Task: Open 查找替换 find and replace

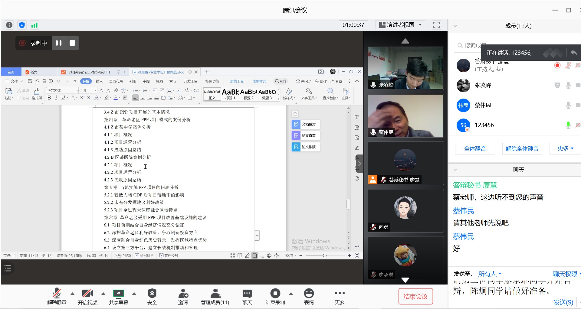Action: click(330, 94)
